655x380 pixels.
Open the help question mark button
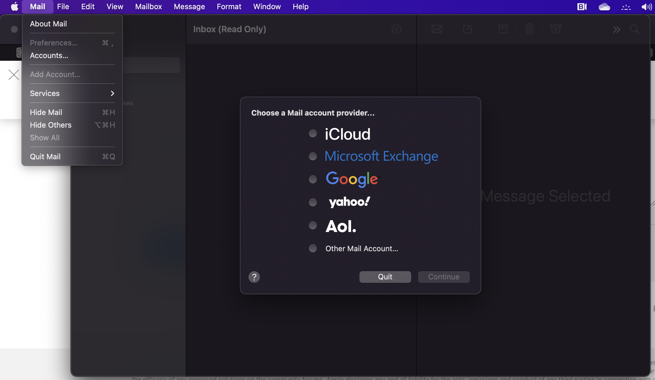pos(254,277)
